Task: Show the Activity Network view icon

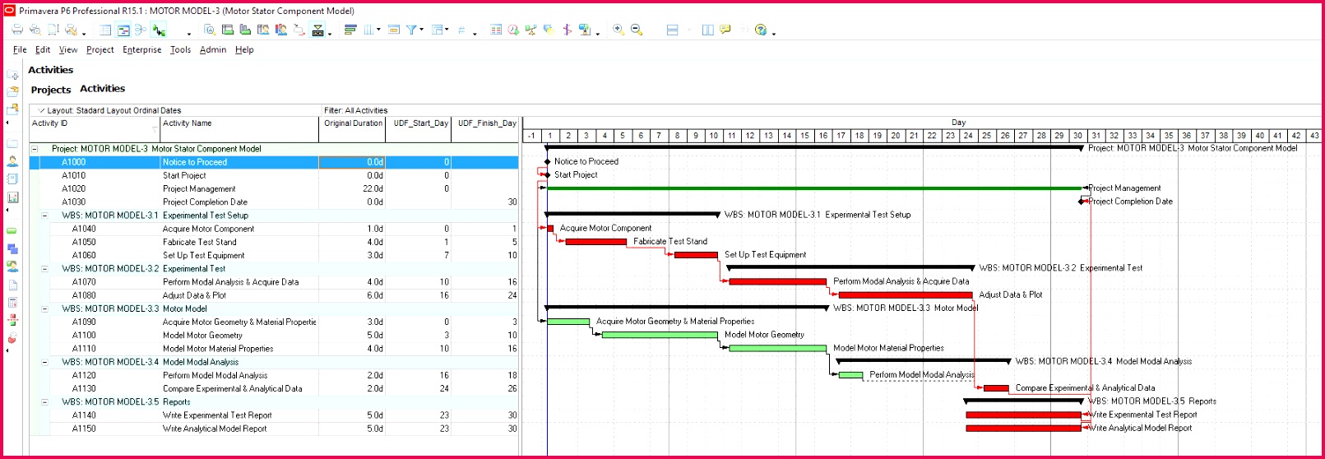Action: tap(141, 30)
